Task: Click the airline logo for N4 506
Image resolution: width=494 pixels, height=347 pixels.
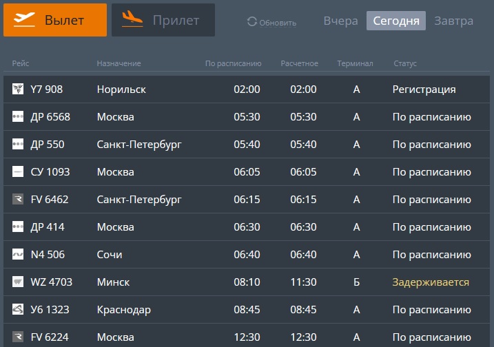Action: coord(18,255)
